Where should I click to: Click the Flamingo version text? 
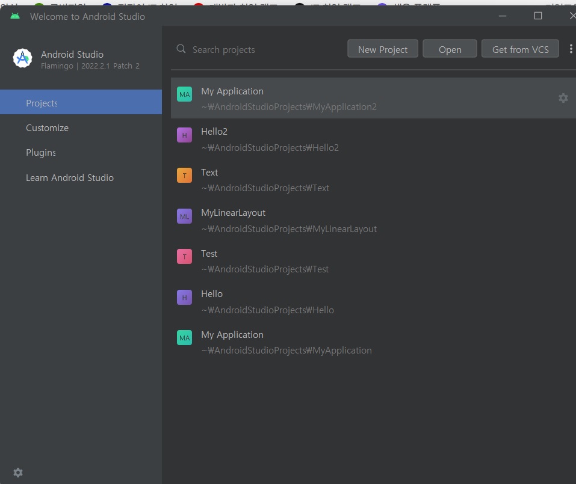[90, 66]
